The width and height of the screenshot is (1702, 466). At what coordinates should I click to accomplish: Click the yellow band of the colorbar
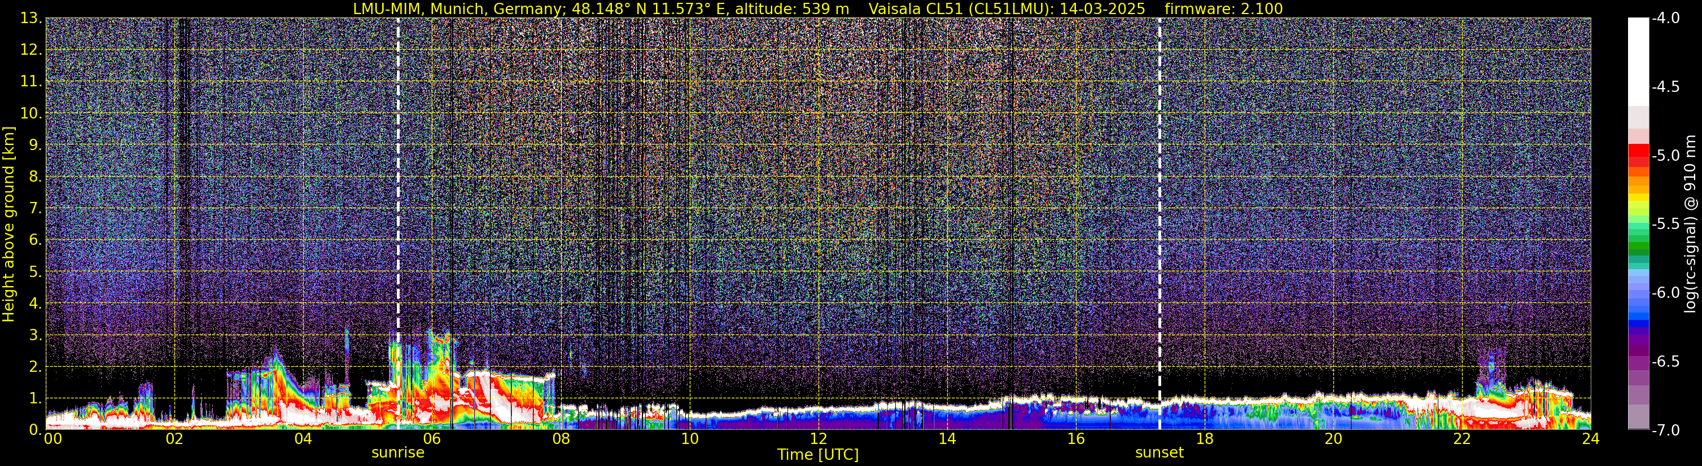1638,198
